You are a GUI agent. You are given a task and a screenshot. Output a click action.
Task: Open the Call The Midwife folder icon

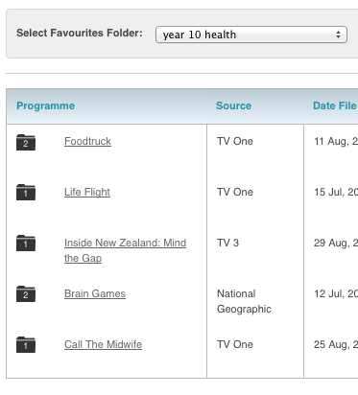coord(26,344)
